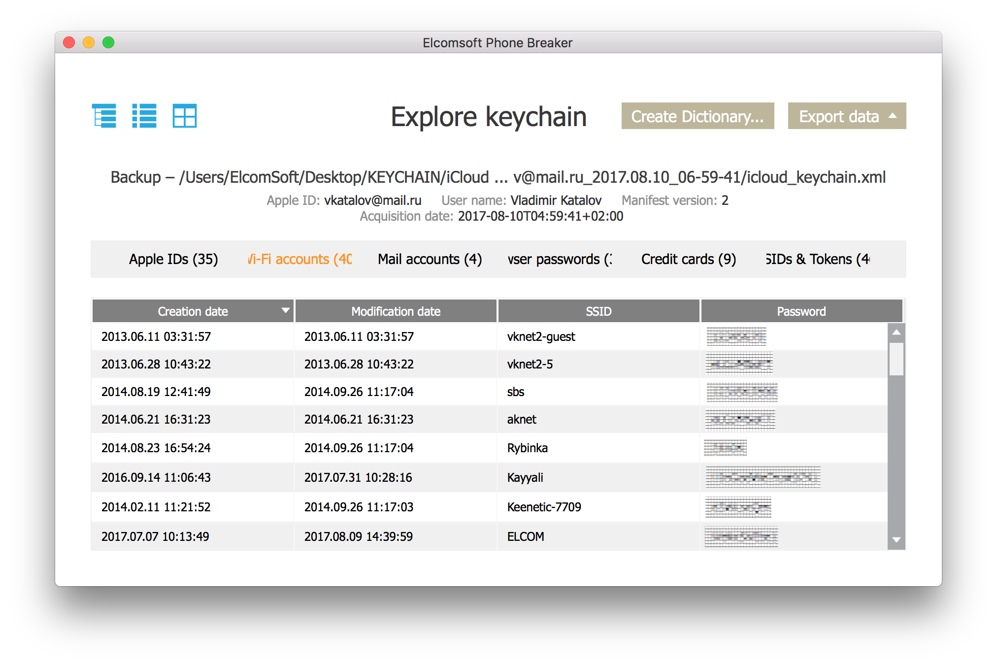
Task: Select the Rybinka SSID row
Action: (x=527, y=448)
